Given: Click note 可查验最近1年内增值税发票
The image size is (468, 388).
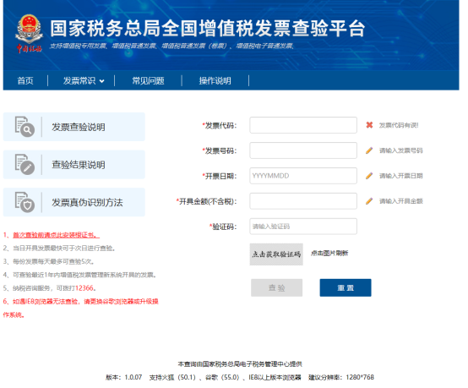Looking at the screenshot, I should (x=79, y=275).
